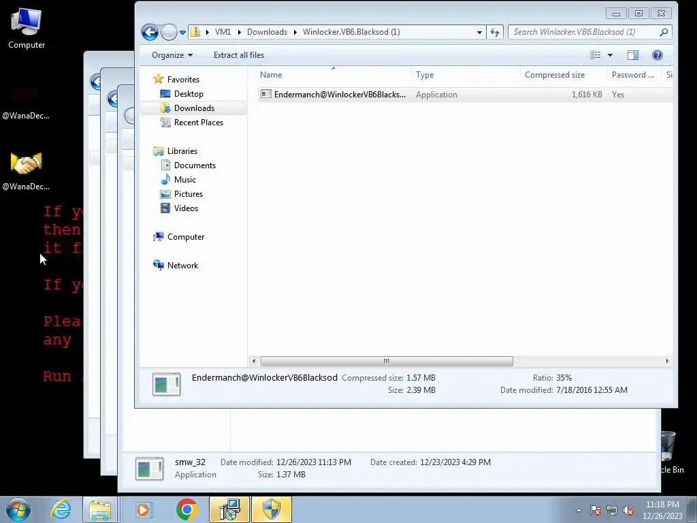Click the Computer desktop icon

[27, 29]
